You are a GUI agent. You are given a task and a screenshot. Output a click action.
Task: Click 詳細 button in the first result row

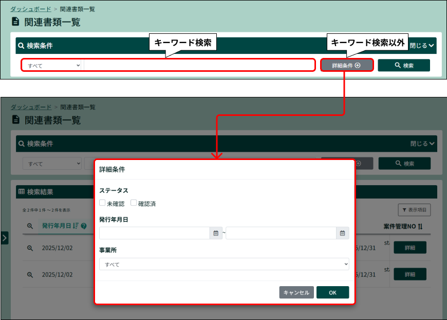[x=410, y=248]
